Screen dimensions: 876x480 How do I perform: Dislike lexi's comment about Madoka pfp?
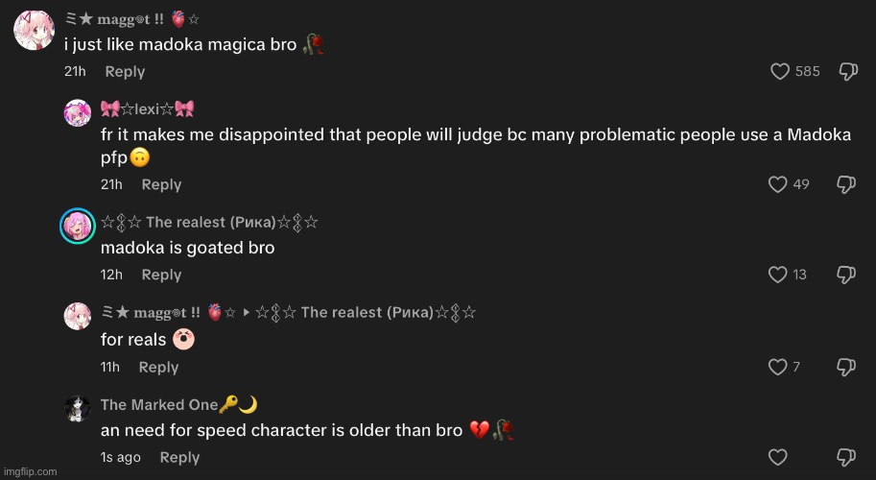coord(846,184)
